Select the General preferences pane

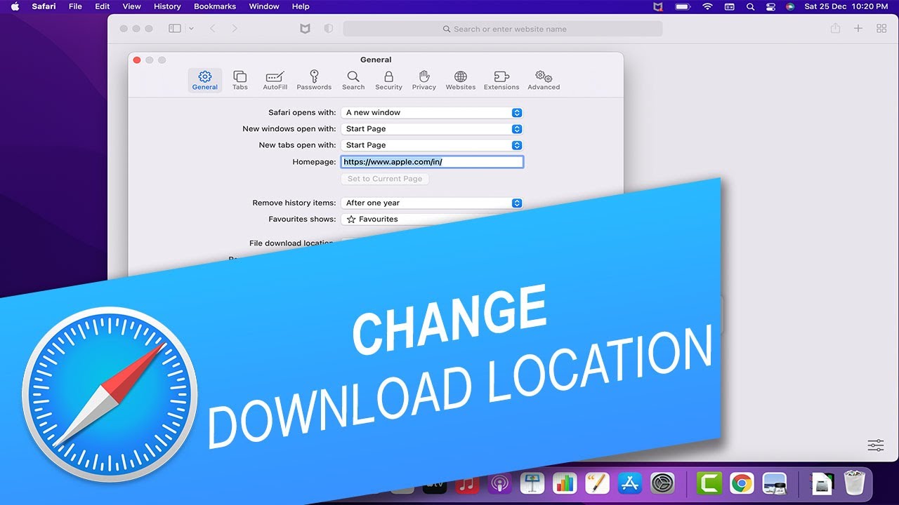click(205, 80)
